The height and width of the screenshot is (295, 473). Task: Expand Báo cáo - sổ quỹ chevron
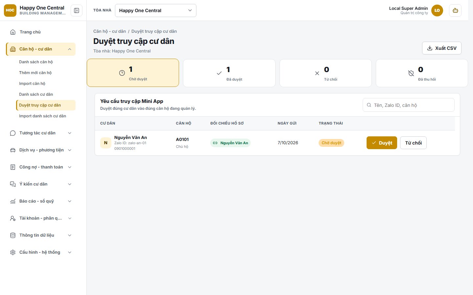pos(70,201)
